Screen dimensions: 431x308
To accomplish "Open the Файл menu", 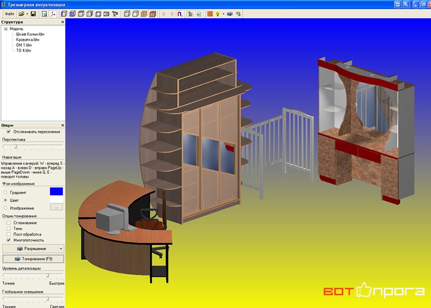I will pyautogui.click(x=9, y=14).
